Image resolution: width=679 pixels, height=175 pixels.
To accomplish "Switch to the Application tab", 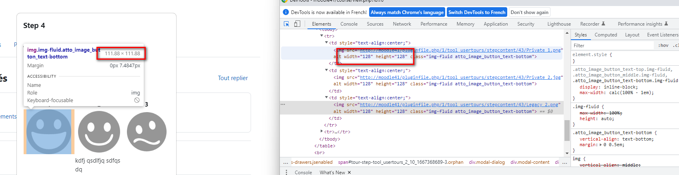I will point(496,24).
